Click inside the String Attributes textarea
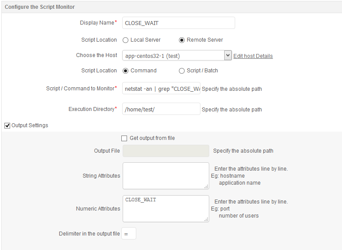Image resolution: width=342 pixels, height=250 pixels. (x=166, y=176)
